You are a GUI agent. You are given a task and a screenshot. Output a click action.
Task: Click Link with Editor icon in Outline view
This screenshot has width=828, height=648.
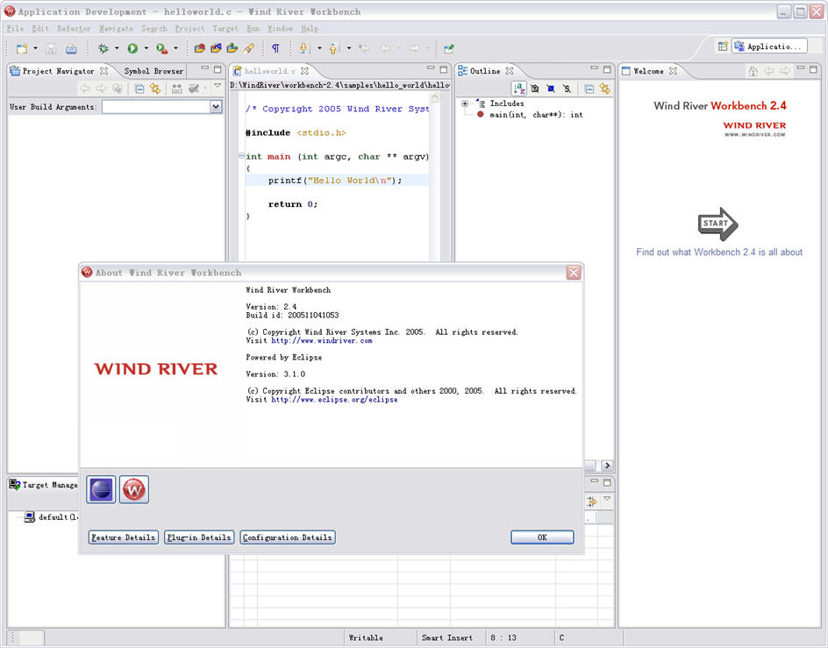coord(605,89)
